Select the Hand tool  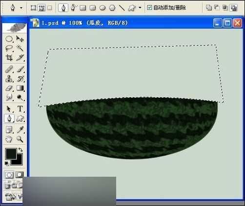(9, 139)
